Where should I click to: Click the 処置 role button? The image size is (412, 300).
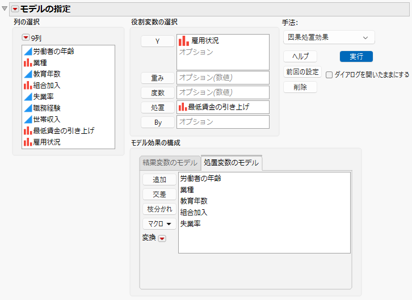point(158,107)
